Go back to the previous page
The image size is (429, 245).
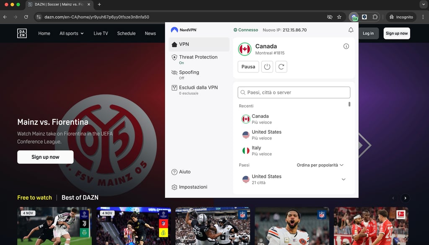pyautogui.click(x=5, y=17)
